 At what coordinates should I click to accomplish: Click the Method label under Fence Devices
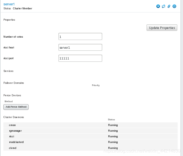pos(8,101)
